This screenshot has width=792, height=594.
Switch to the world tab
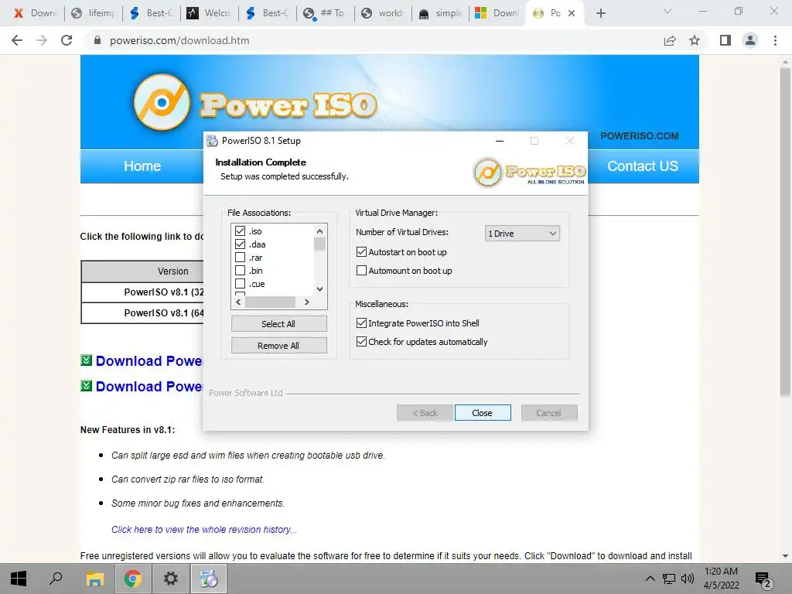point(384,13)
